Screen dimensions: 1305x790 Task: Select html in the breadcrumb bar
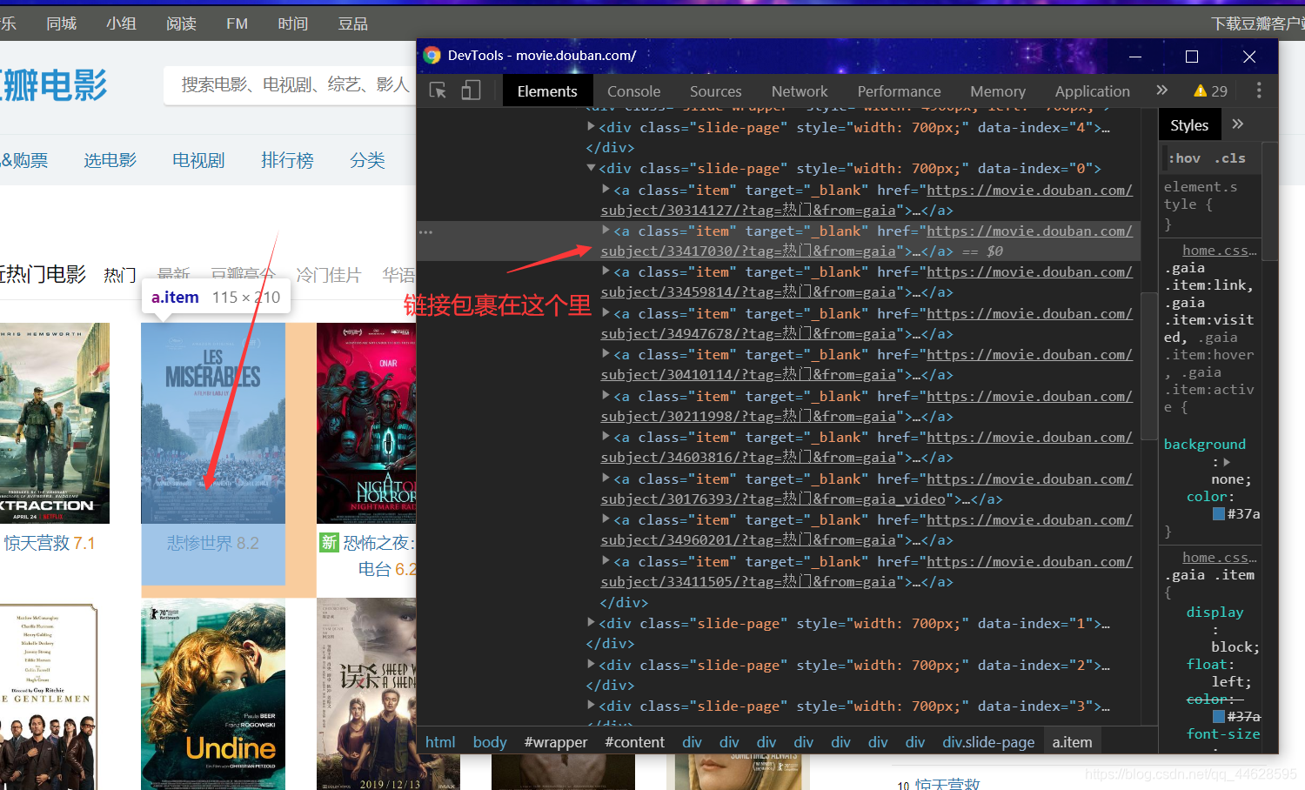click(440, 742)
